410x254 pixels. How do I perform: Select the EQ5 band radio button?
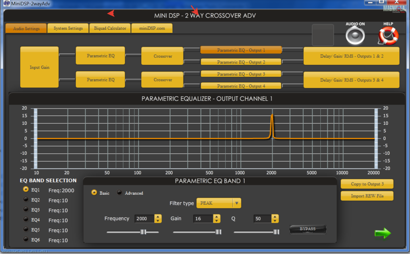pos(26,229)
